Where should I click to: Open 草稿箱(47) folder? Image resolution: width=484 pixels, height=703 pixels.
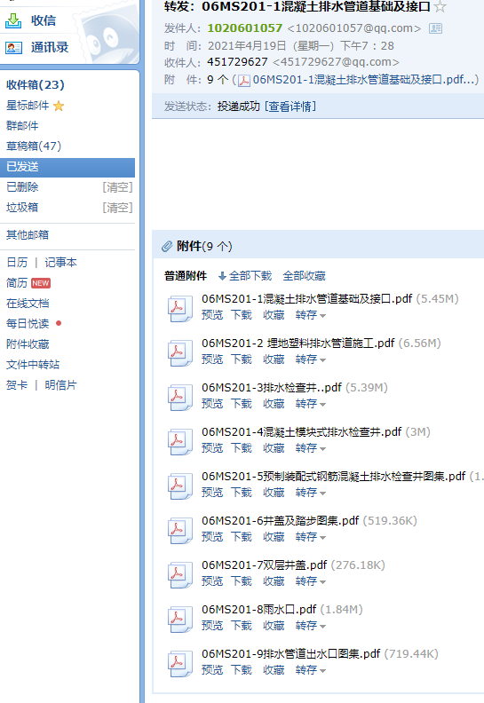tap(34, 146)
